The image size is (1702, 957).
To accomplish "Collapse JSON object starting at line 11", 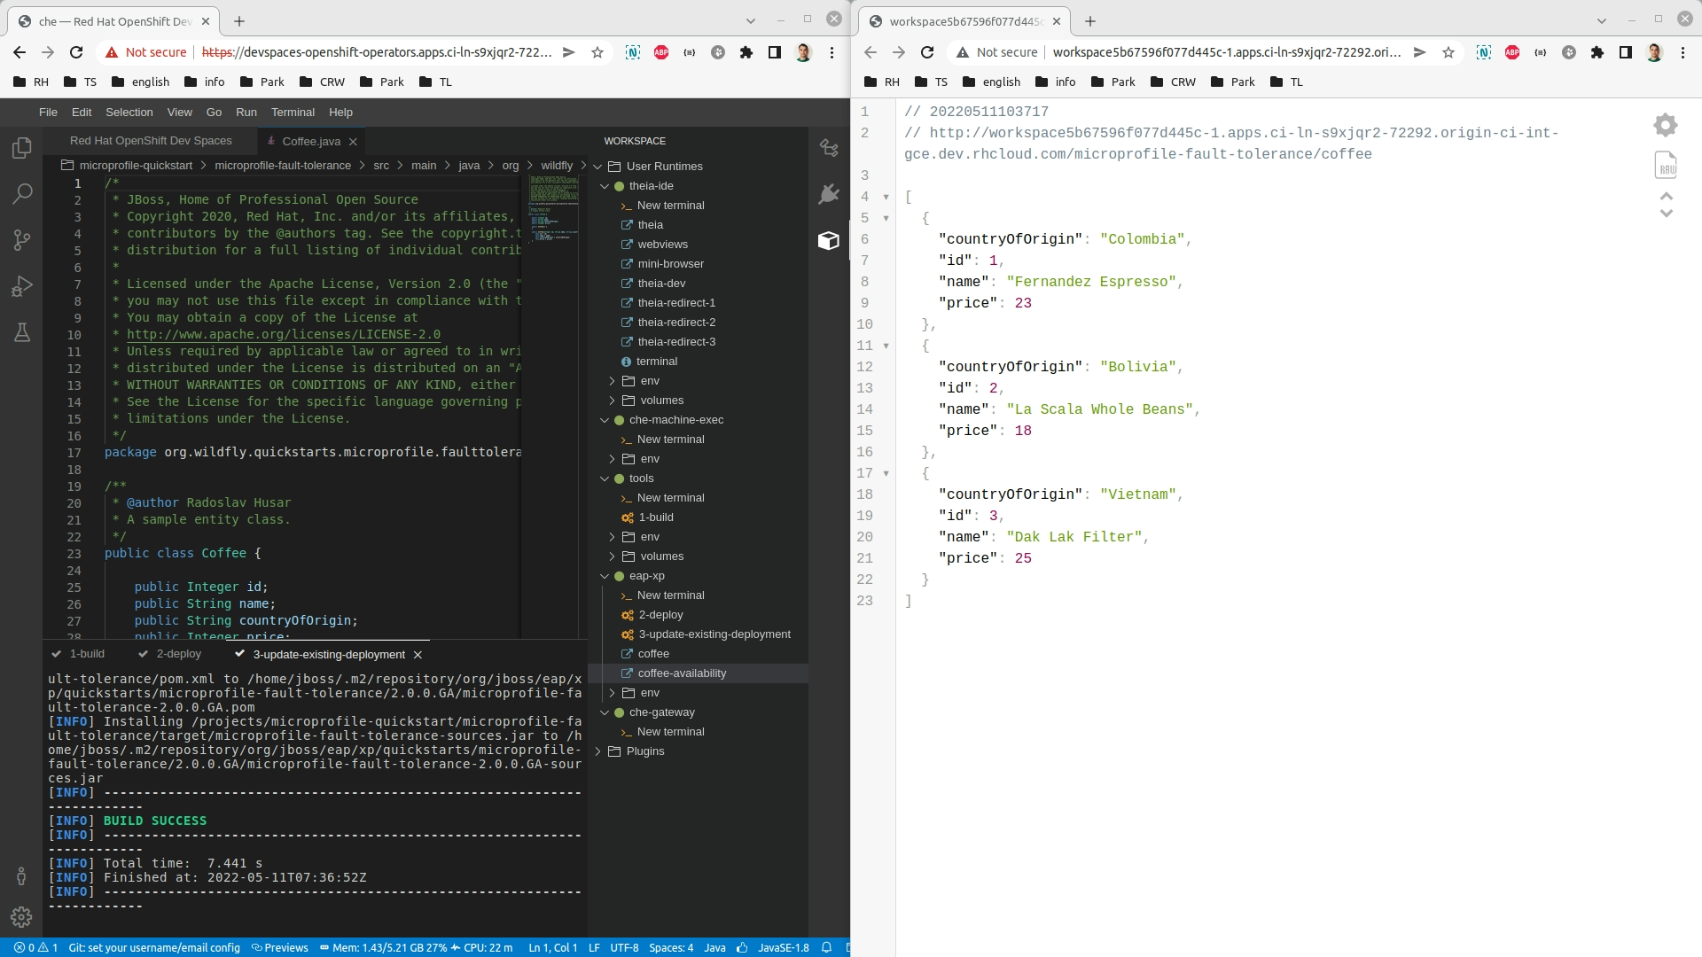I will (x=886, y=346).
